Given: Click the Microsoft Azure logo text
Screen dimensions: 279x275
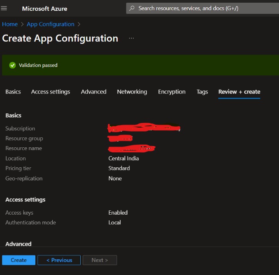Looking at the screenshot, I should pyautogui.click(x=45, y=8).
